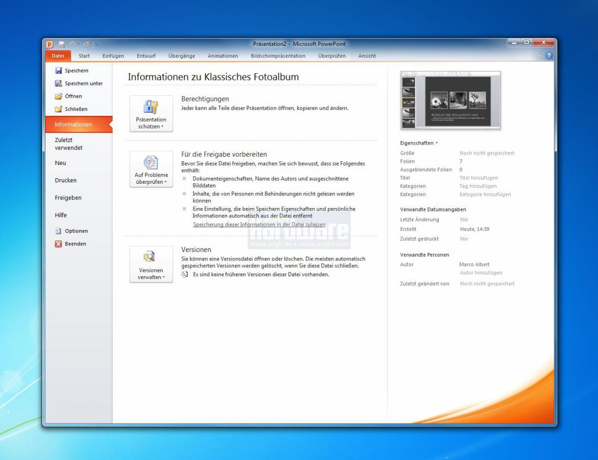Click the Berechtigungen heading
This screenshot has height=460, width=598.
(205, 99)
